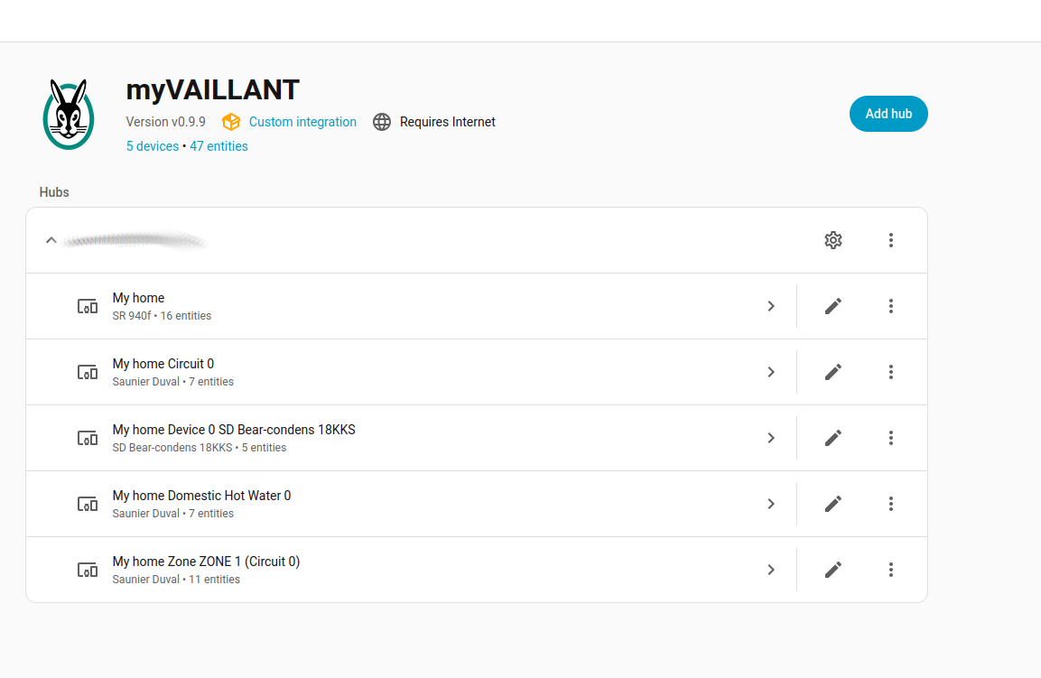Open the 47 entities link
1041x678 pixels.
click(218, 146)
